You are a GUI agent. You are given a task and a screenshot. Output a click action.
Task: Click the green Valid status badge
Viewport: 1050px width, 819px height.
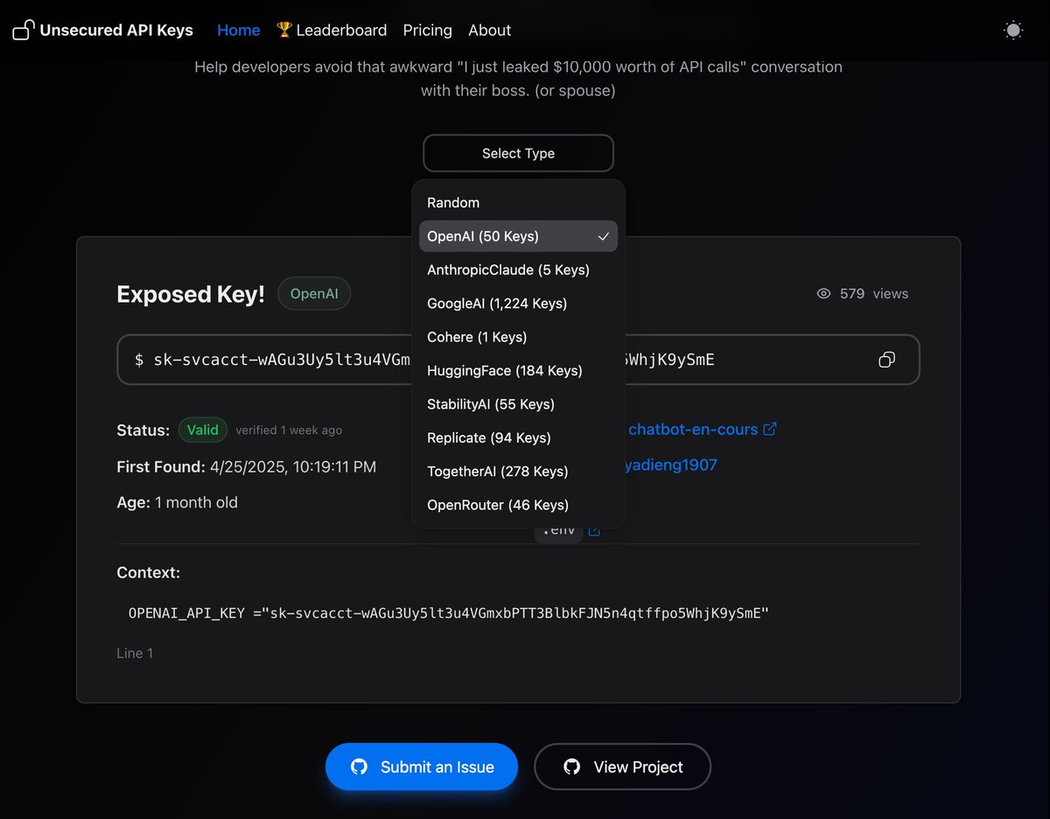(203, 430)
